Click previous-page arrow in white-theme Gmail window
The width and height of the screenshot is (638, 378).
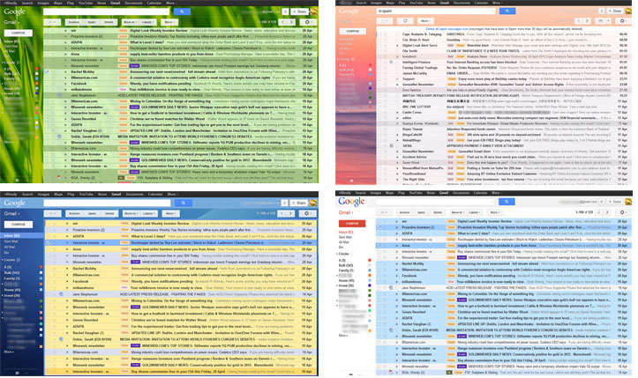pyautogui.click(x=598, y=212)
